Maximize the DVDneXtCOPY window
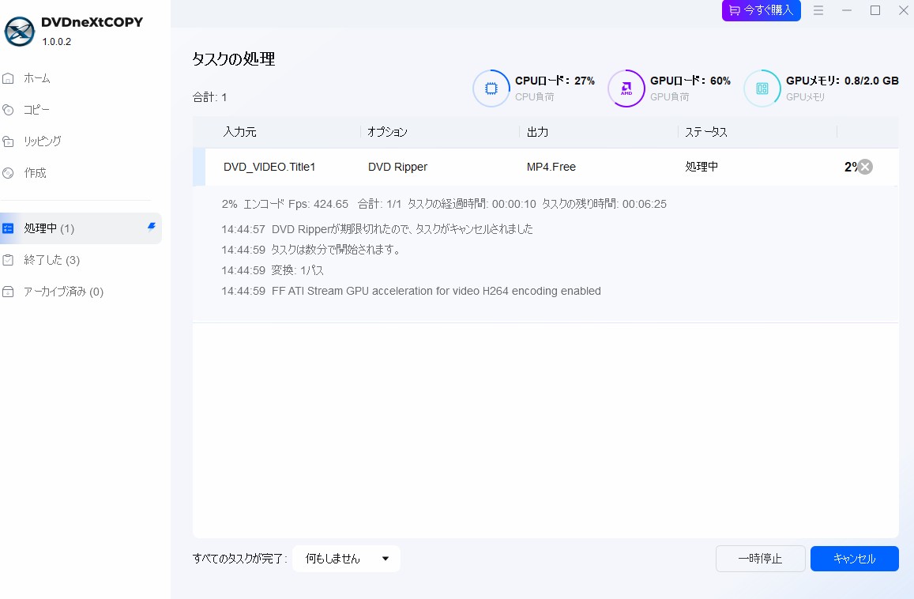The width and height of the screenshot is (914, 599). point(875,10)
